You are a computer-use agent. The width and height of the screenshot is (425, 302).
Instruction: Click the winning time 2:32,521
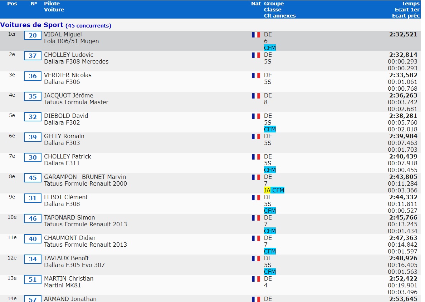[403, 34]
